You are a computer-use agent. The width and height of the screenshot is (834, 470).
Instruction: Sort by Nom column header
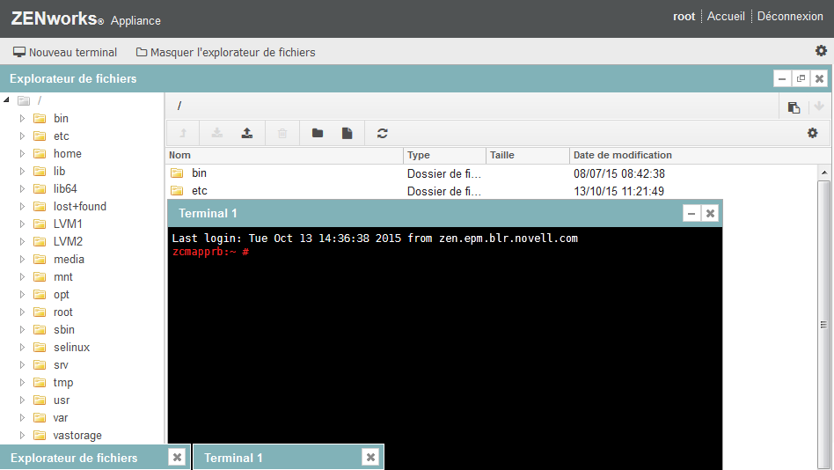tap(284, 155)
